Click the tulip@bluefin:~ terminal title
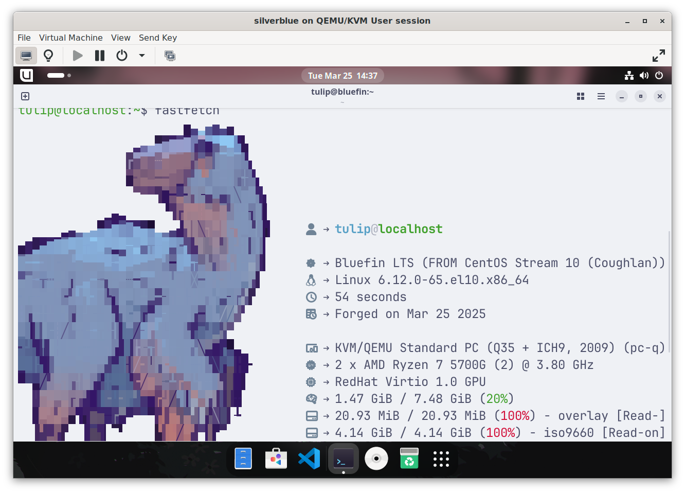Screen dimensions: 685x493 [x=342, y=92]
